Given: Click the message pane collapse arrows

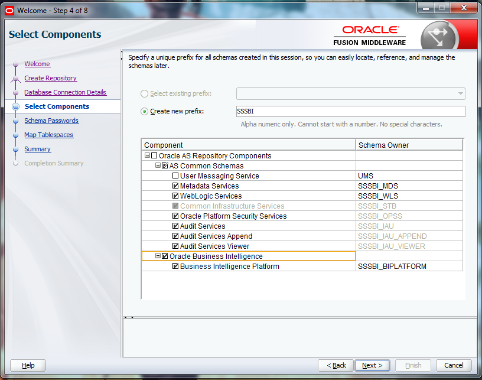Looking at the screenshot, I should tap(129, 317).
